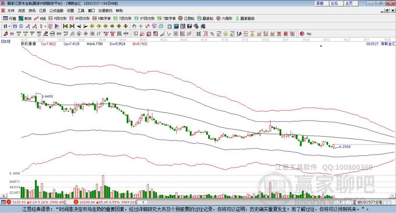396x213 pixels.
Task: Step one bar left with black arrow
Action: 79,26
